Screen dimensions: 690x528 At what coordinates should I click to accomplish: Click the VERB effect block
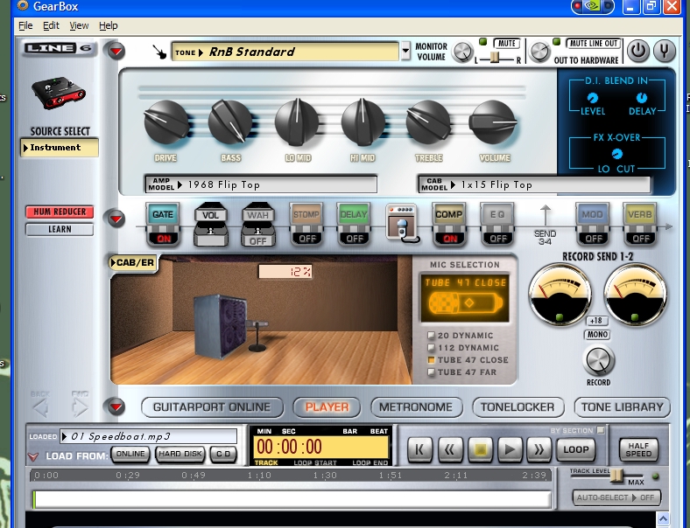640,224
